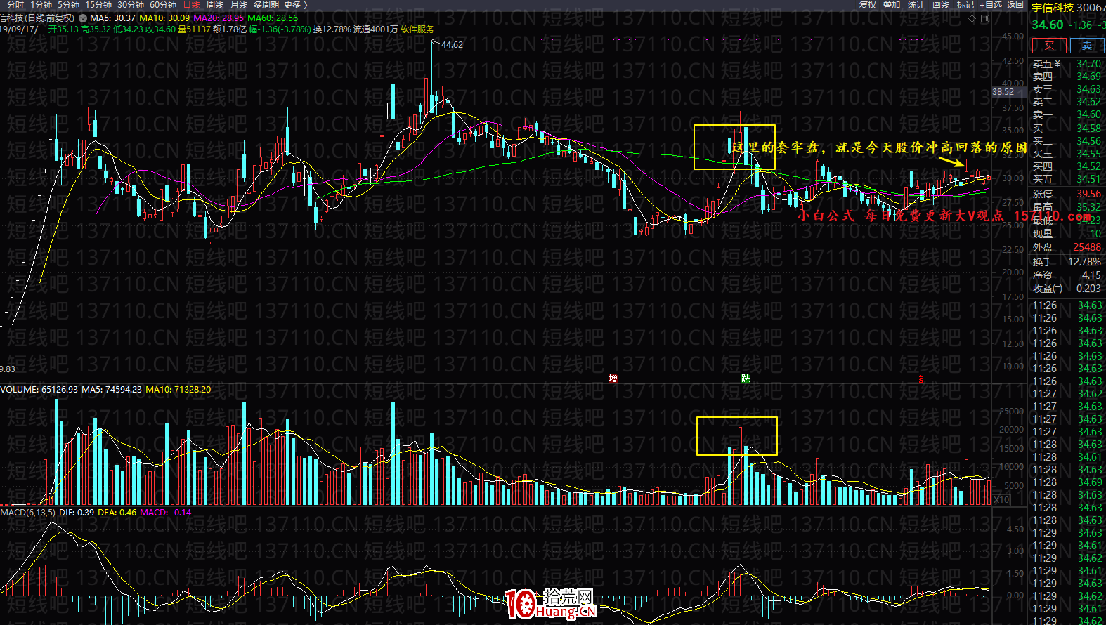Select the 15分钟 period tab
1106x625 pixels.
99,5
